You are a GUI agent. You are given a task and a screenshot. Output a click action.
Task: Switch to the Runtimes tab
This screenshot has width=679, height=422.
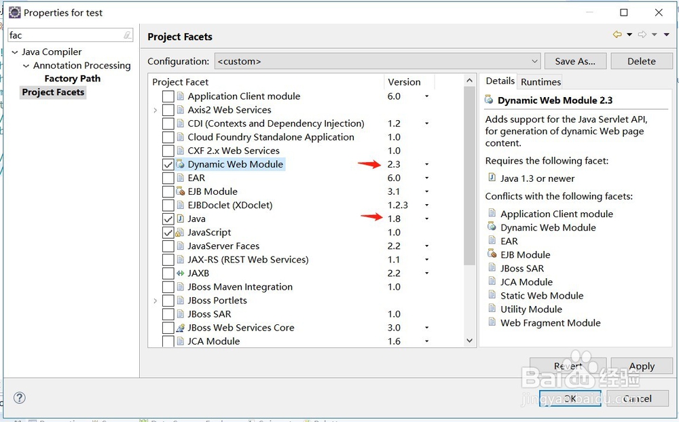(x=540, y=82)
